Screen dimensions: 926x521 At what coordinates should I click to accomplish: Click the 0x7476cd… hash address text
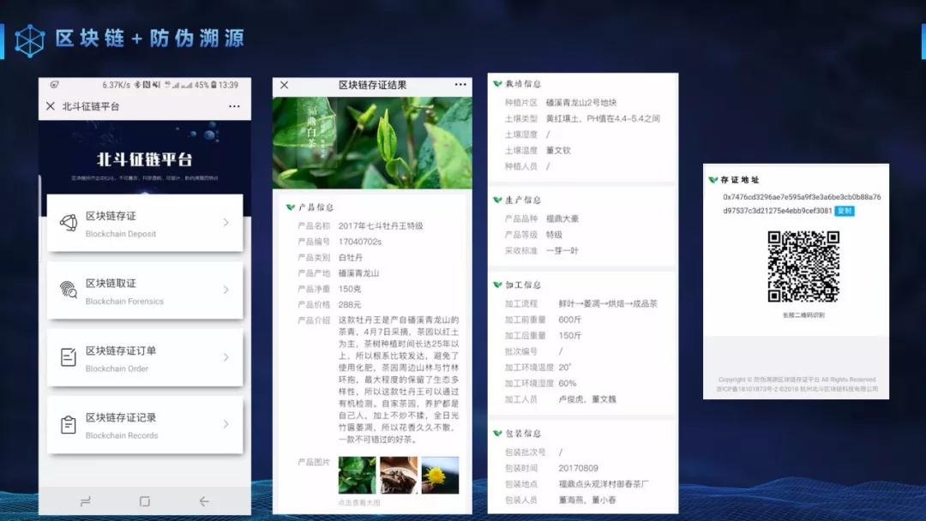pos(802,204)
